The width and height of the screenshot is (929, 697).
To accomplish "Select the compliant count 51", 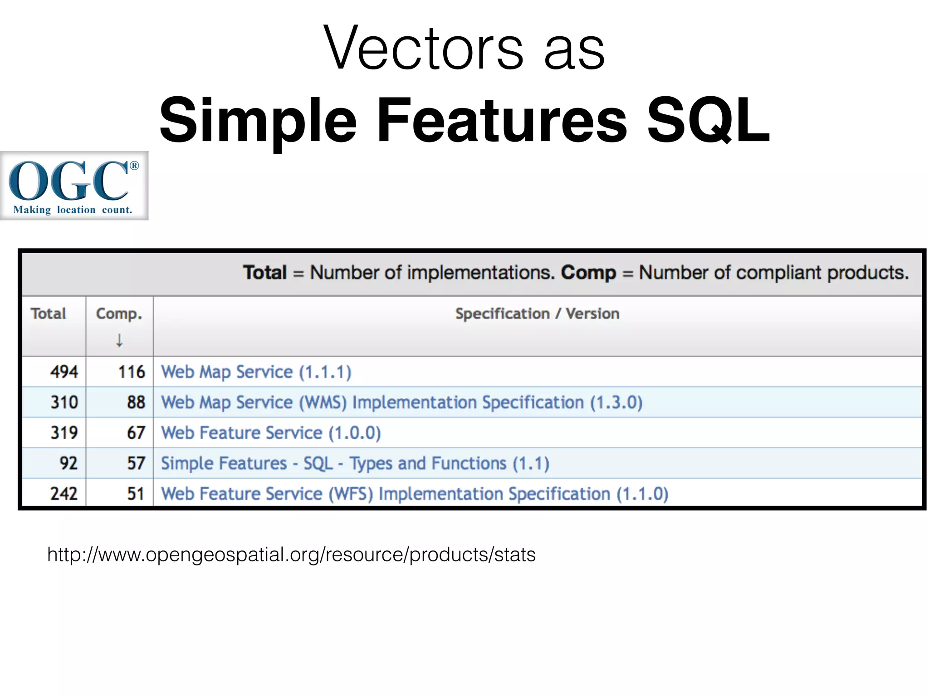I will coord(136,494).
